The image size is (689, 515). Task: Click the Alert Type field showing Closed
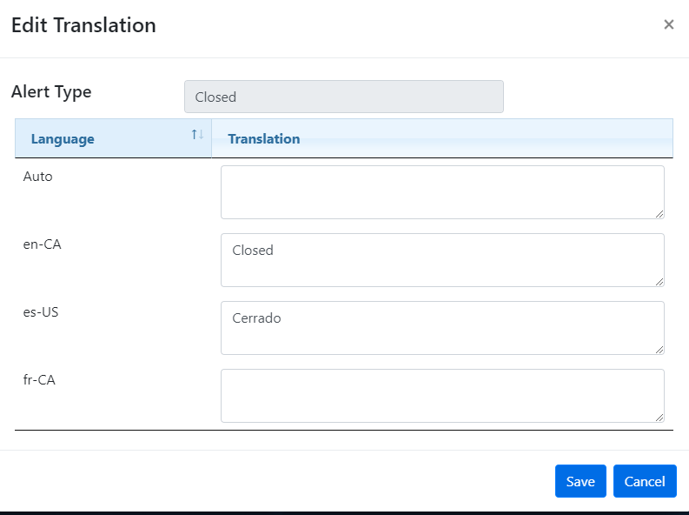pyautogui.click(x=343, y=97)
